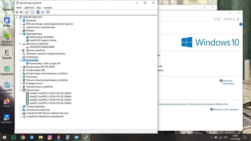Open the Справка menu

[x=48, y=8]
